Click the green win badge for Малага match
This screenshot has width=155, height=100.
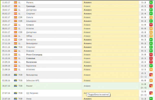tap(151, 2)
